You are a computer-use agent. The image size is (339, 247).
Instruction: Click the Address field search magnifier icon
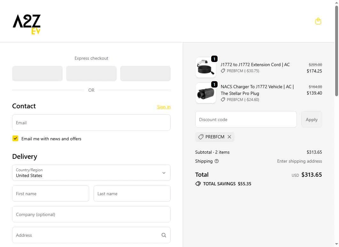click(164, 235)
